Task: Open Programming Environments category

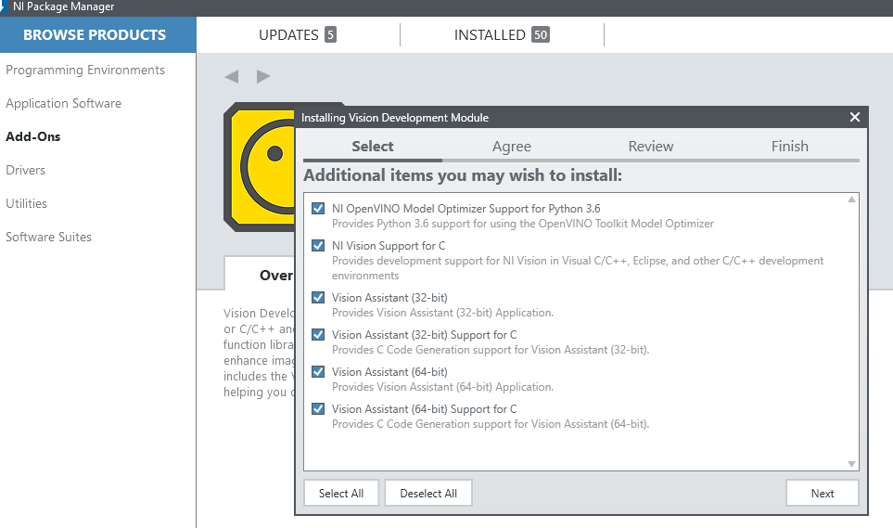Action: click(x=85, y=71)
